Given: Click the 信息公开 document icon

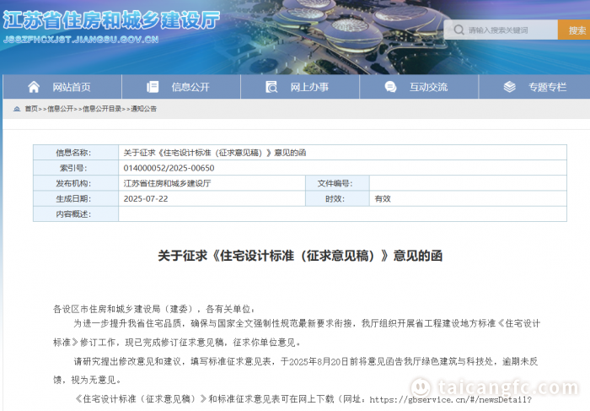Looking at the screenshot, I should coord(153,87).
